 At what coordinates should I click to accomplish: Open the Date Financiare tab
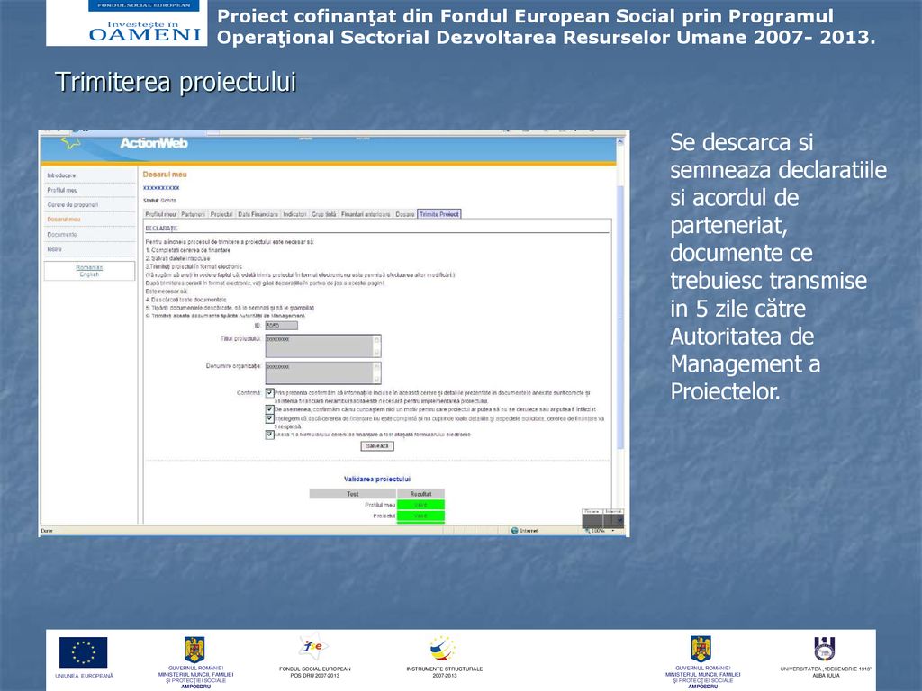pyautogui.click(x=258, y=214)
